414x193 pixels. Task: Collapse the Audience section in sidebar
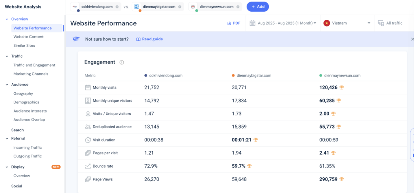pos(7,85)
